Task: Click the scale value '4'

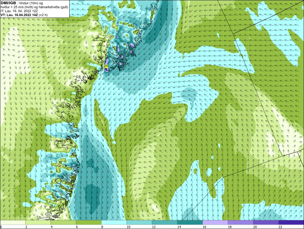Action: tap(52, 227)
